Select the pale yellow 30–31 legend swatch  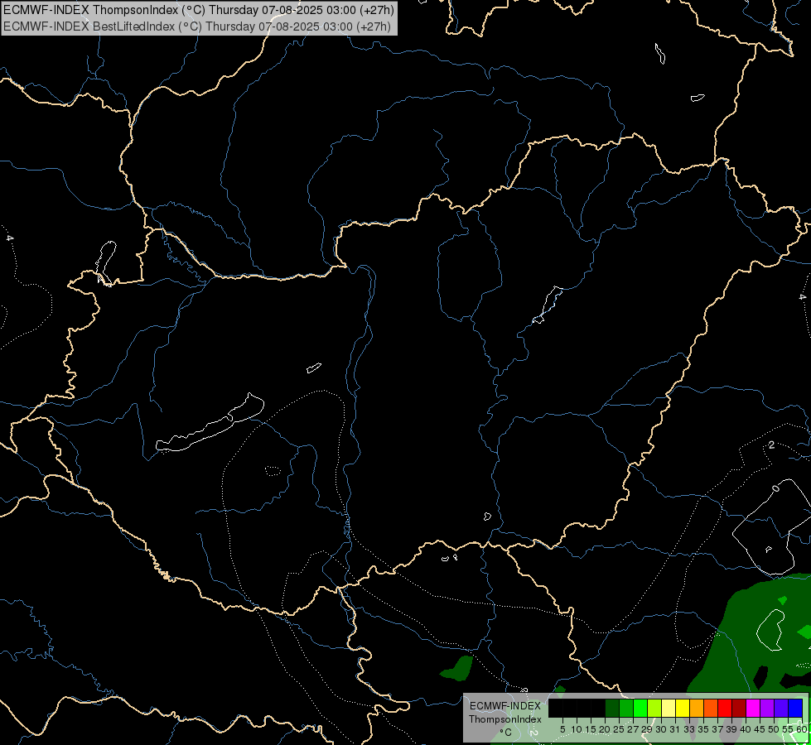point(669,708)
